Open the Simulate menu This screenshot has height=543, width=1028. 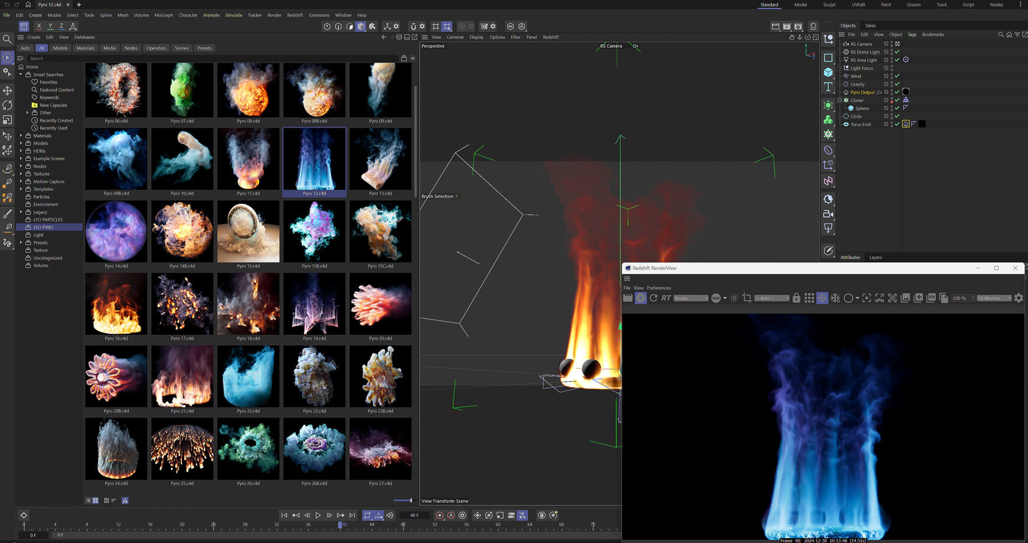(233, 15)
